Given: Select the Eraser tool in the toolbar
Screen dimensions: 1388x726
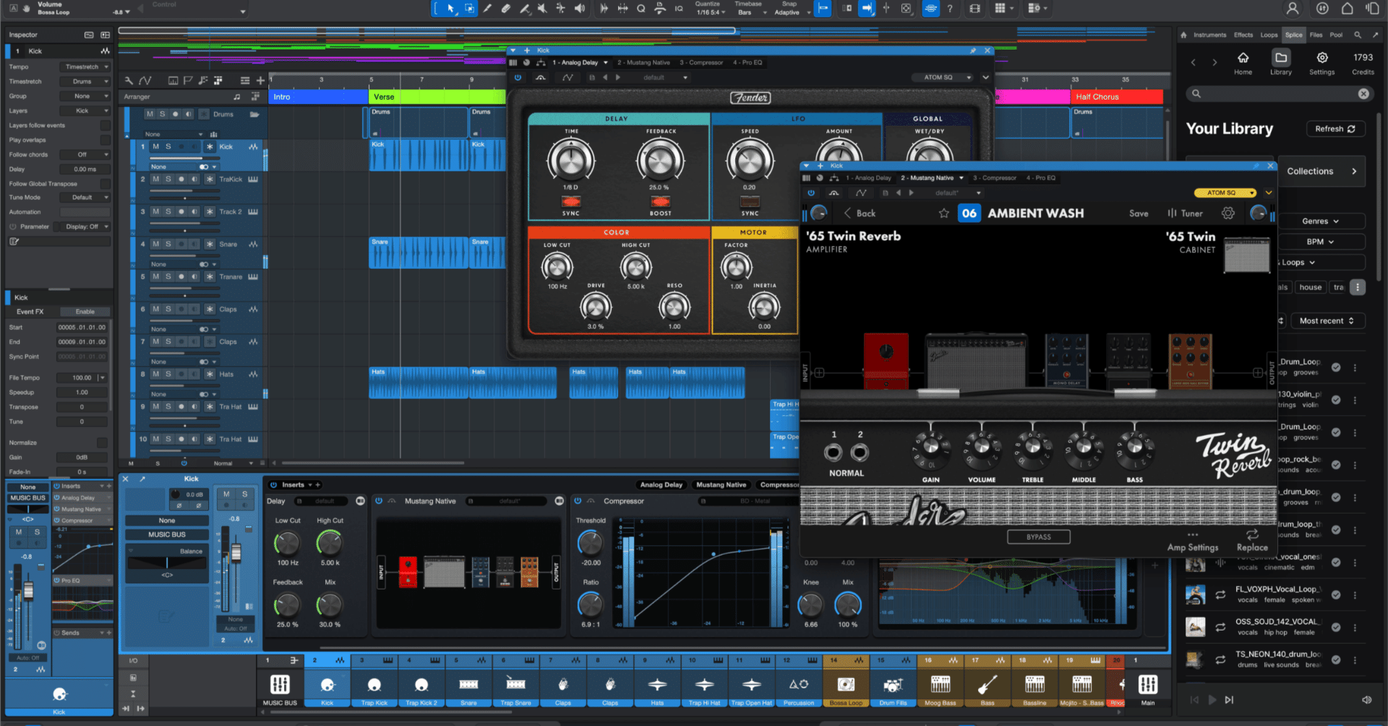Looking at the screenshot, I should click(x=506, y=9).
